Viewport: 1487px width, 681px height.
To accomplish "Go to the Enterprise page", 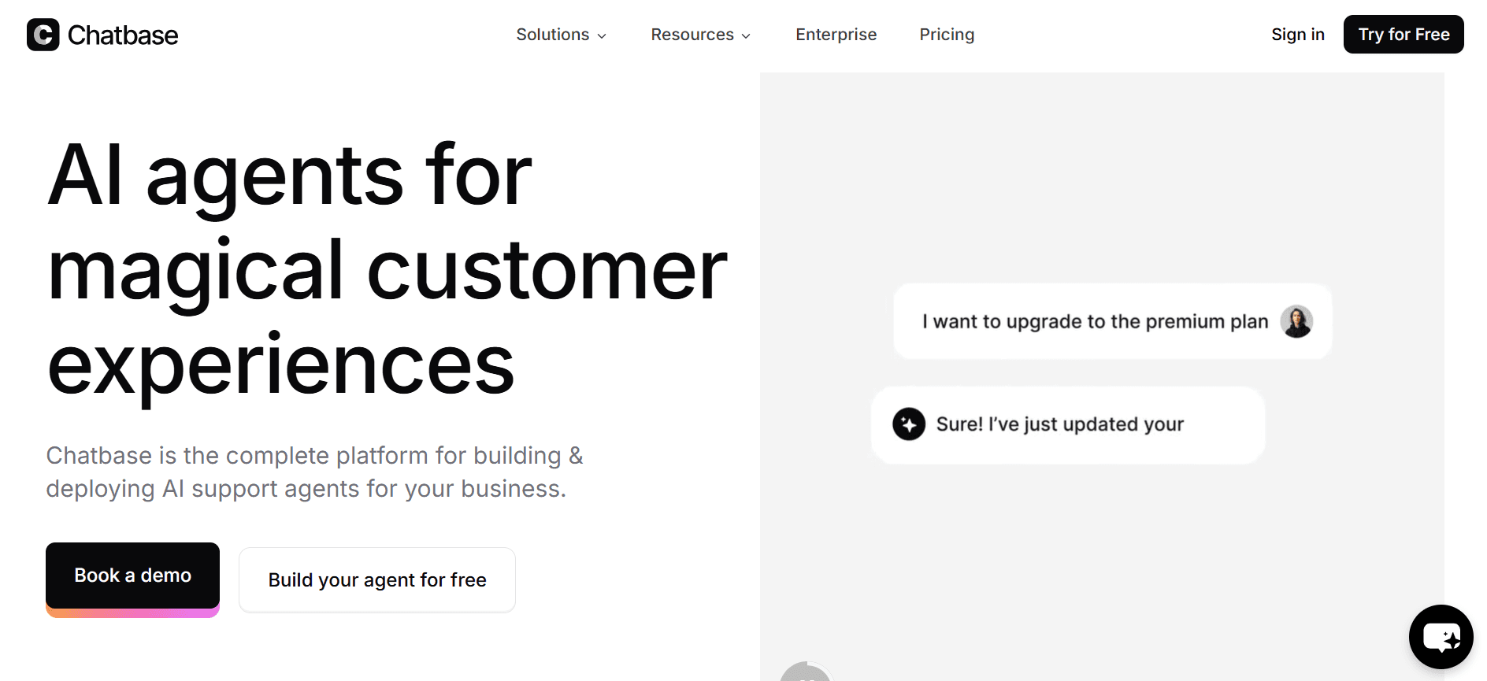I will (836, 35).
